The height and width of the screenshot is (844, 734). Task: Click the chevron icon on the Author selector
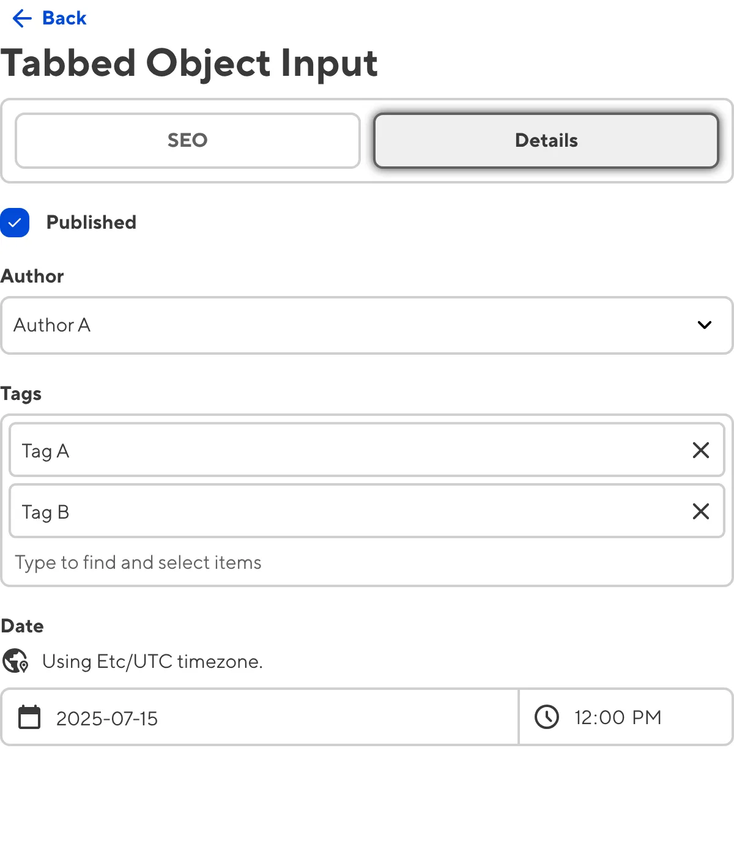point(704,325)
